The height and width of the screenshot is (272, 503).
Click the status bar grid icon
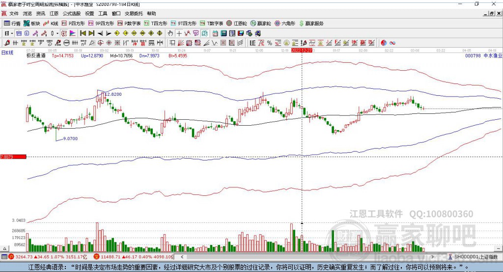[x=4, y=257]
